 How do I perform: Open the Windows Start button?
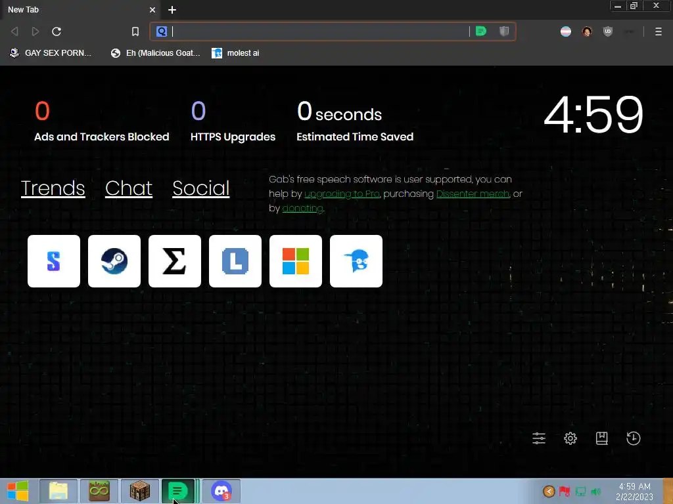tap(18, 491)
